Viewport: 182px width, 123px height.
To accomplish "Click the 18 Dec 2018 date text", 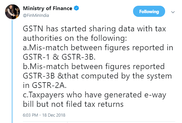I will point(54,115).
